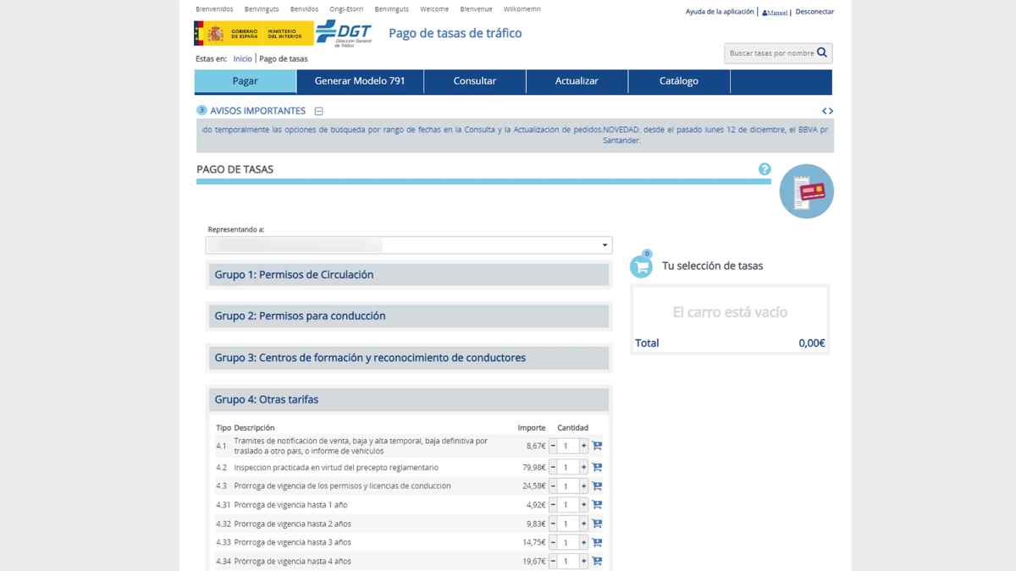1016x571 pixels.
Task: Click the search magnifier icon
Action: click(820, 52)
